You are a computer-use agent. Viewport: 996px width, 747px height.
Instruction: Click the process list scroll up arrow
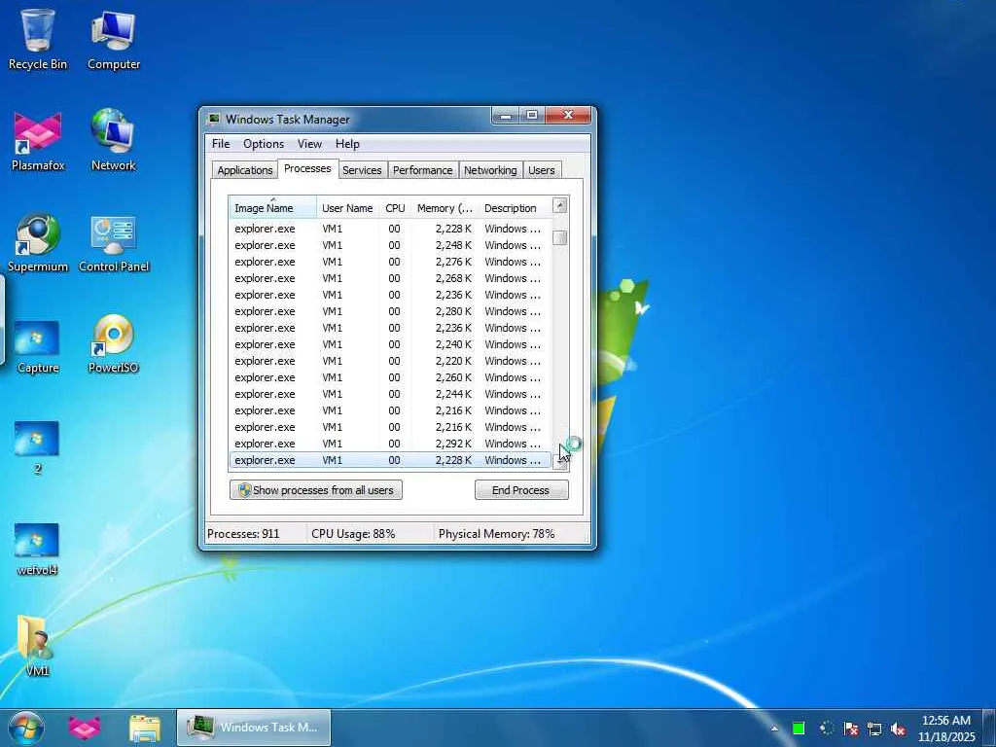coord(559,205)
